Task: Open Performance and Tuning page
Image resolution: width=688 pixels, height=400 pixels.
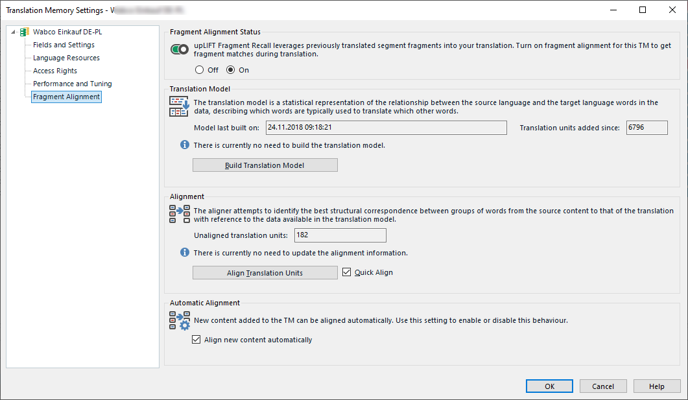Action: (73, 84)
